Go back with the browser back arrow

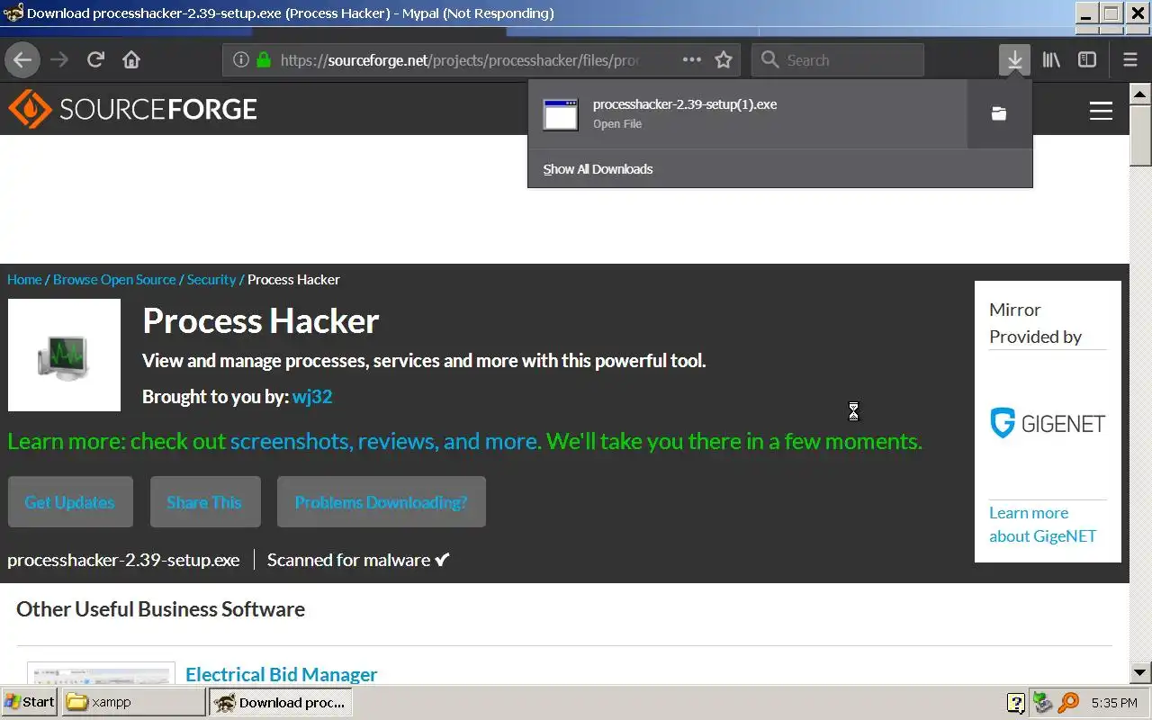coord(22,60)
